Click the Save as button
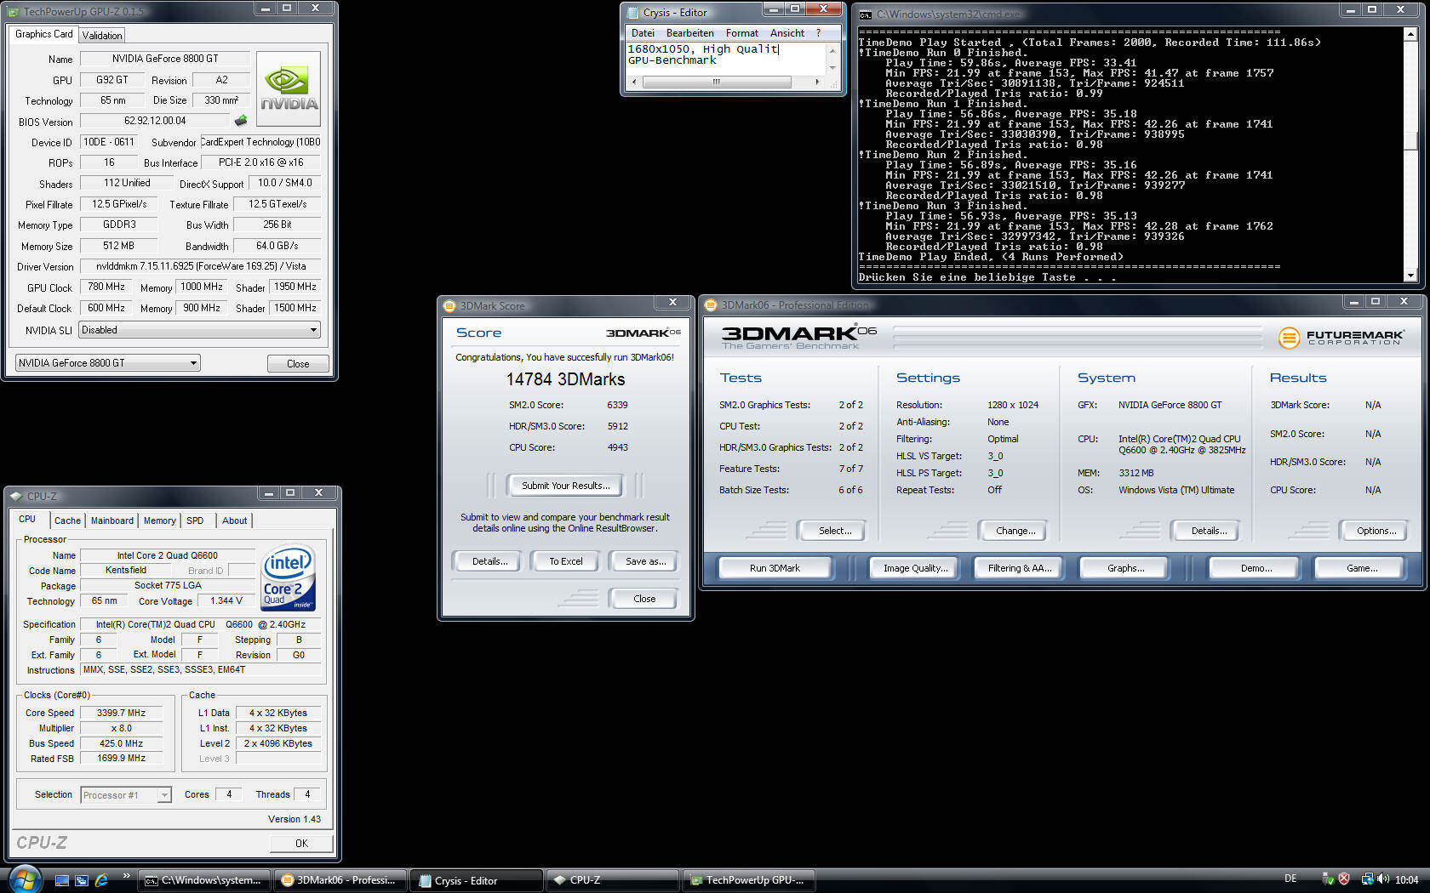The width and height of the screenshot is (1430, 893). 645,561
